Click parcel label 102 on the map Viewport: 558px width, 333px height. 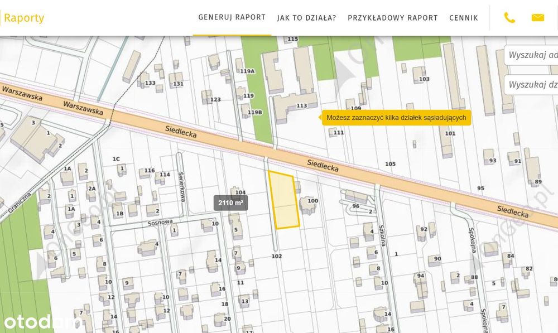pyautogui.click(x=277, y=256)
